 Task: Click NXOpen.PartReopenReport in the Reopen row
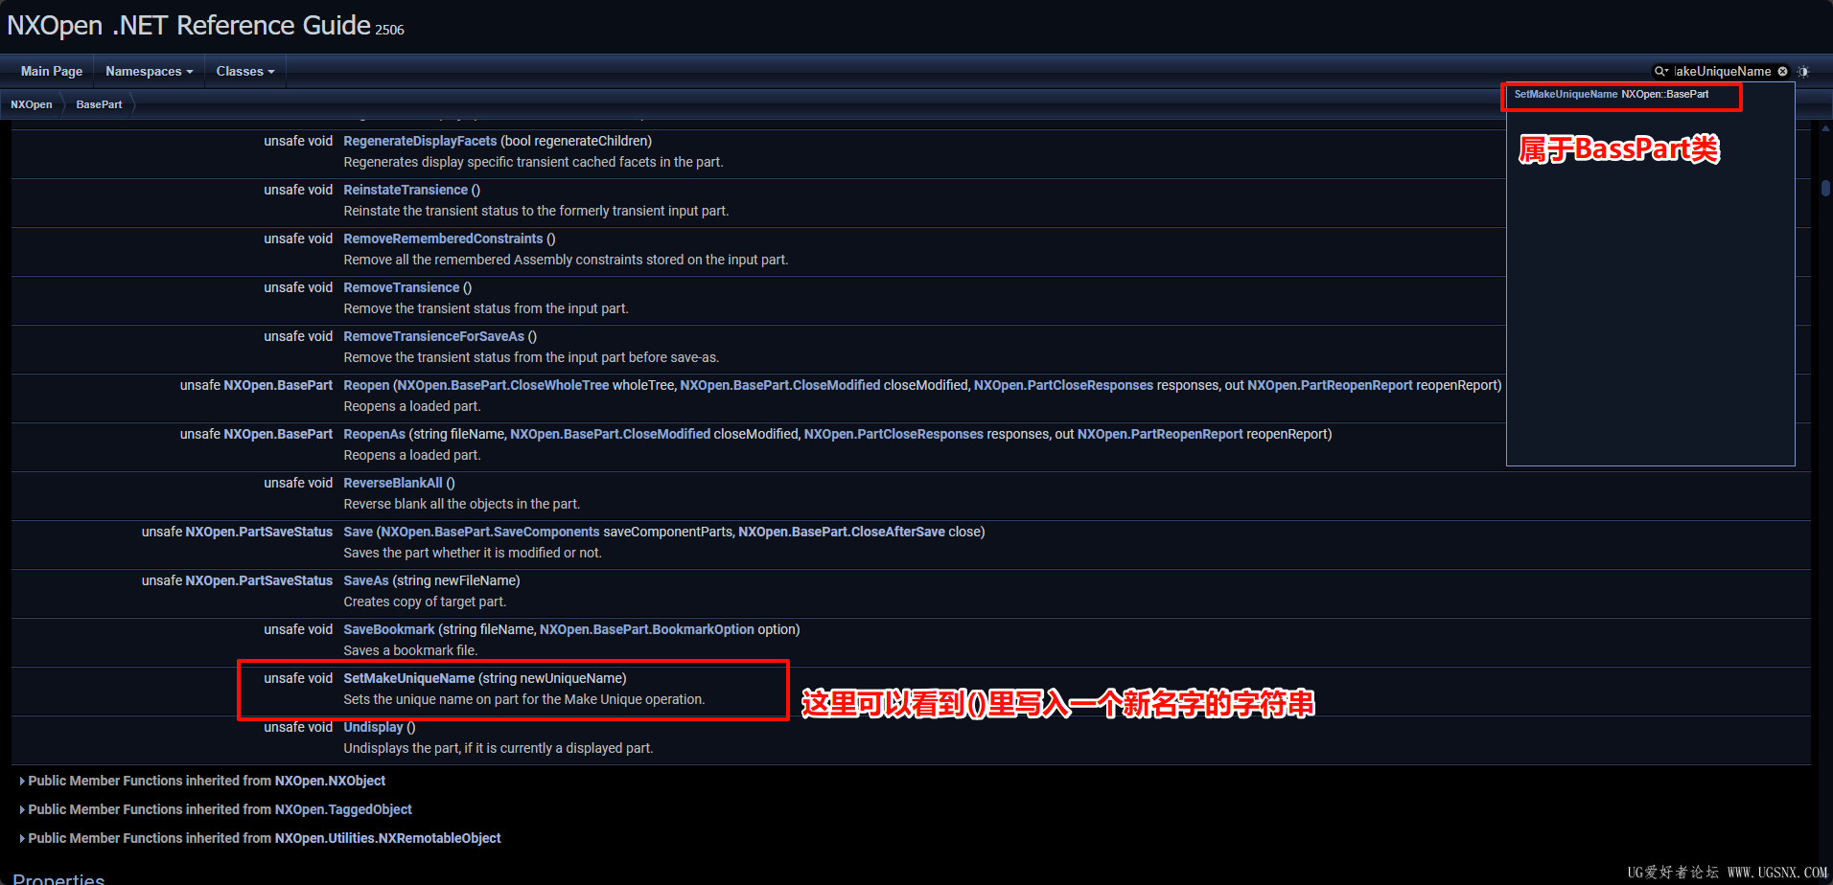1331,385
